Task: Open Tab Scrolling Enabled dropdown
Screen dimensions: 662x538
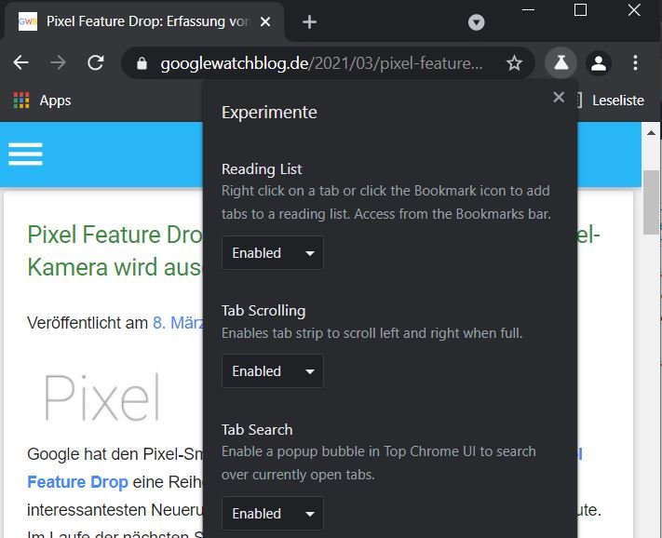Action: coord(273,371)
